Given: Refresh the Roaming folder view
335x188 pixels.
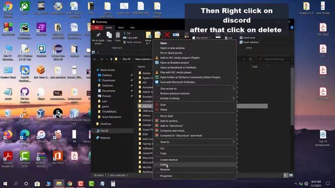Looking at the screenshot, I should [250, 59].
